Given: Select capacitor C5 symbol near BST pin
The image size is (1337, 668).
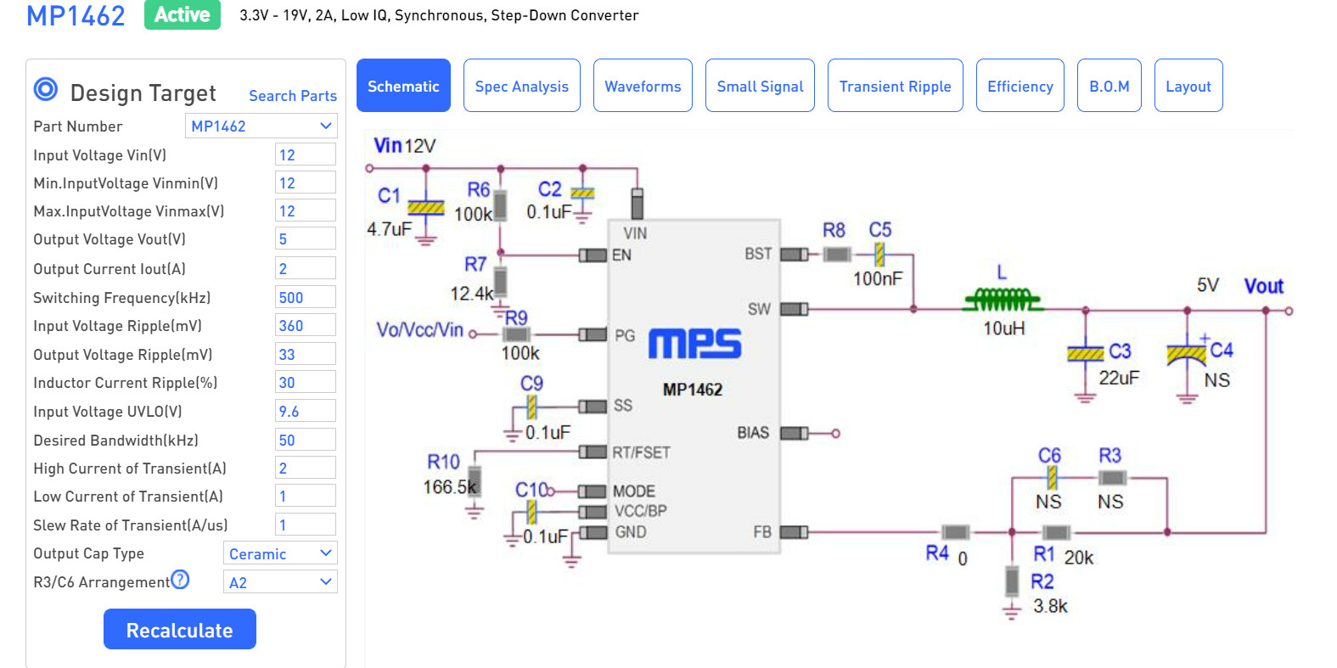Looking at the screenshot, I should pyautogui.click(x=879, y=254).
